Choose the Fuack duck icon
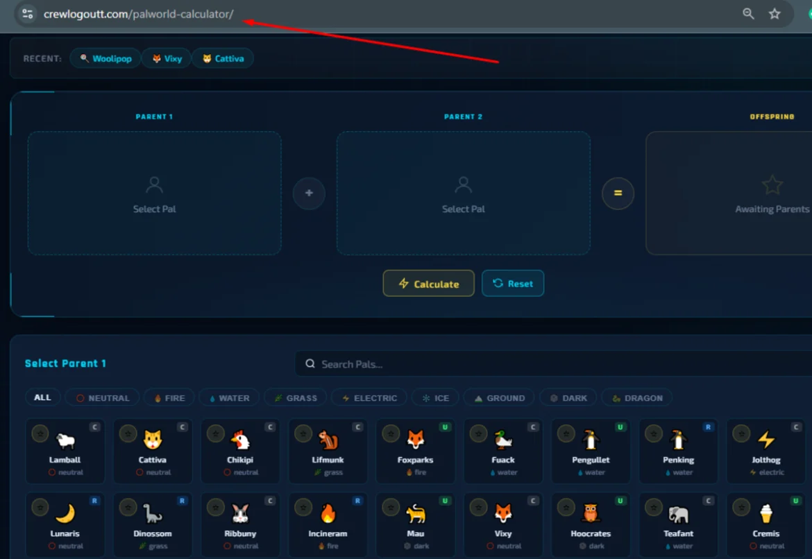This screenshot has width=812, height=559. tap(503, 440)
